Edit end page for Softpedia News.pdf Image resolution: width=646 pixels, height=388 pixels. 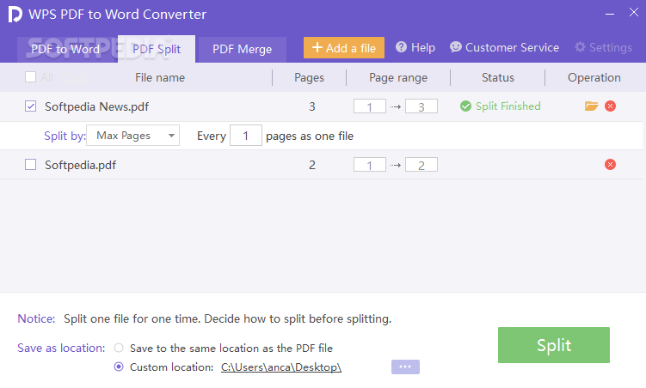point(421,106)
